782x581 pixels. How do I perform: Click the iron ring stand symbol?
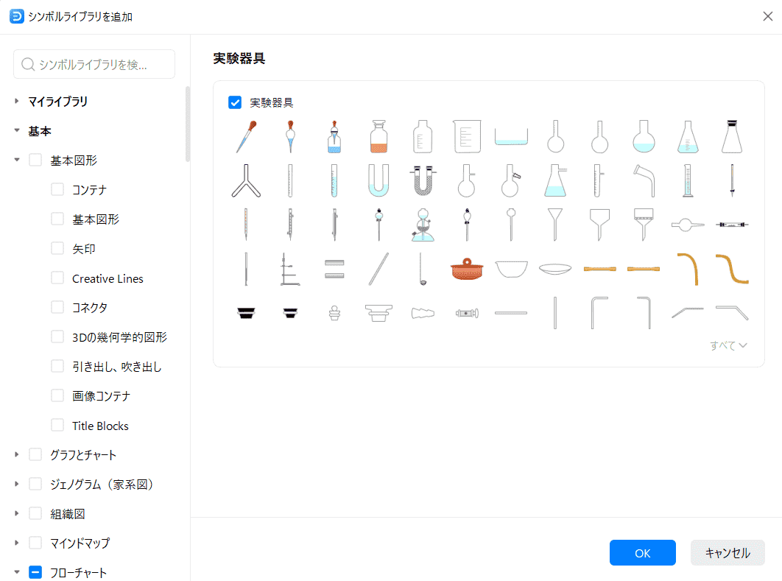(x=289, y=270)
